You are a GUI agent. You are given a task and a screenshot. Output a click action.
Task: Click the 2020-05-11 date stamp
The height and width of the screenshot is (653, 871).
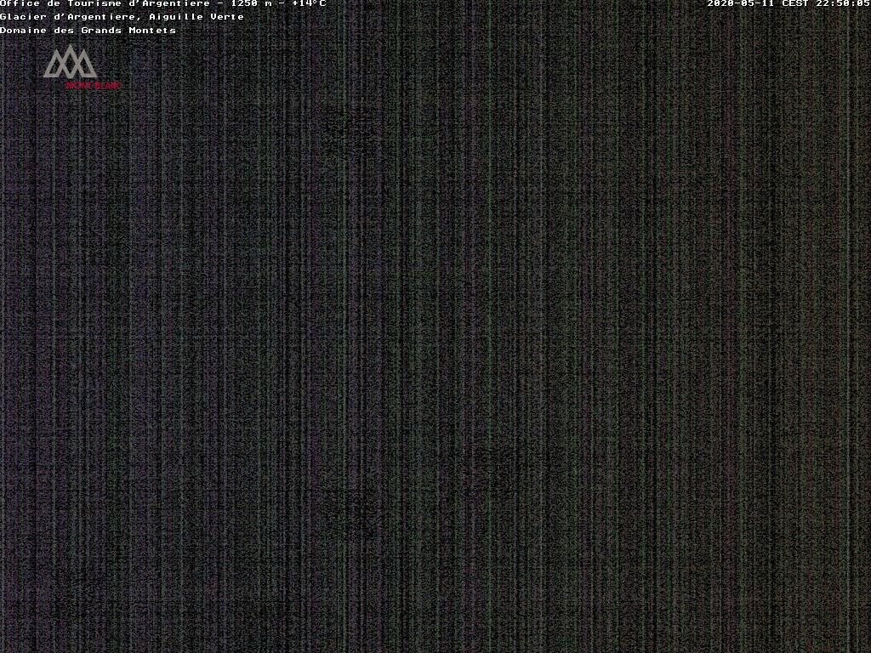[x=741, y=3]
